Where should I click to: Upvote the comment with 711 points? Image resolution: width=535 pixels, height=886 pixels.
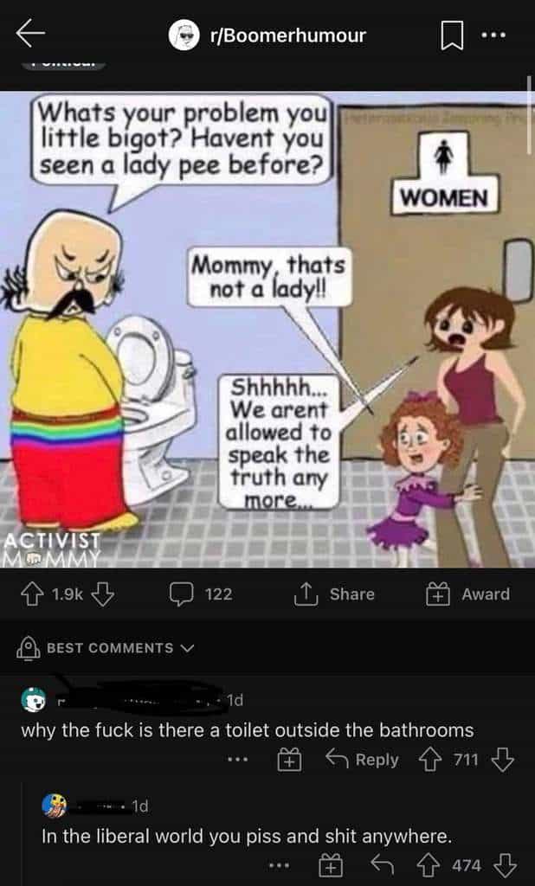[x=429, y=760]
